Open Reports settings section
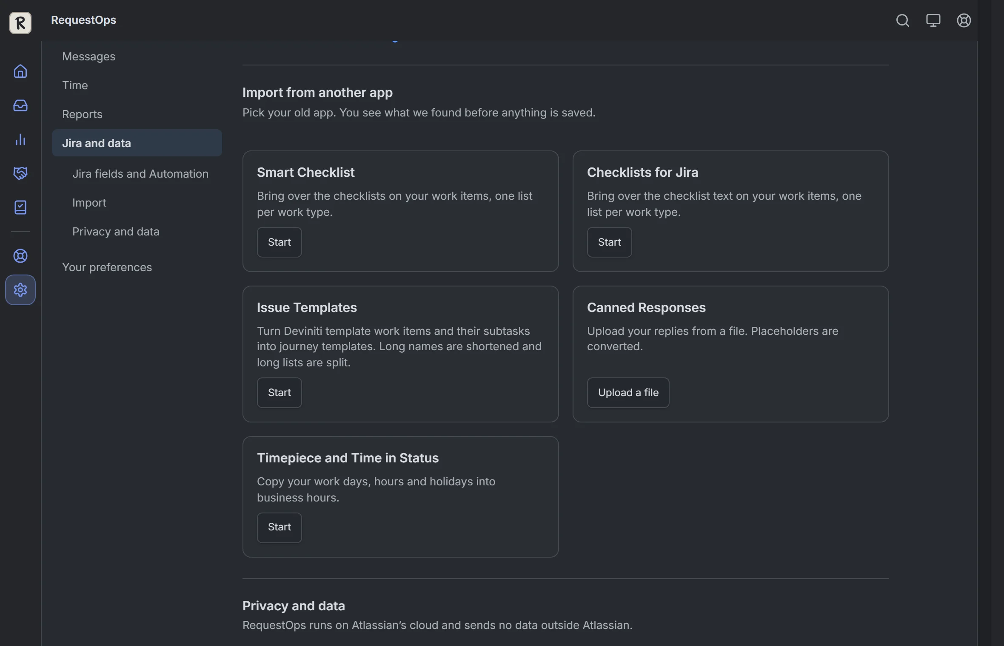 click(137, 114)
